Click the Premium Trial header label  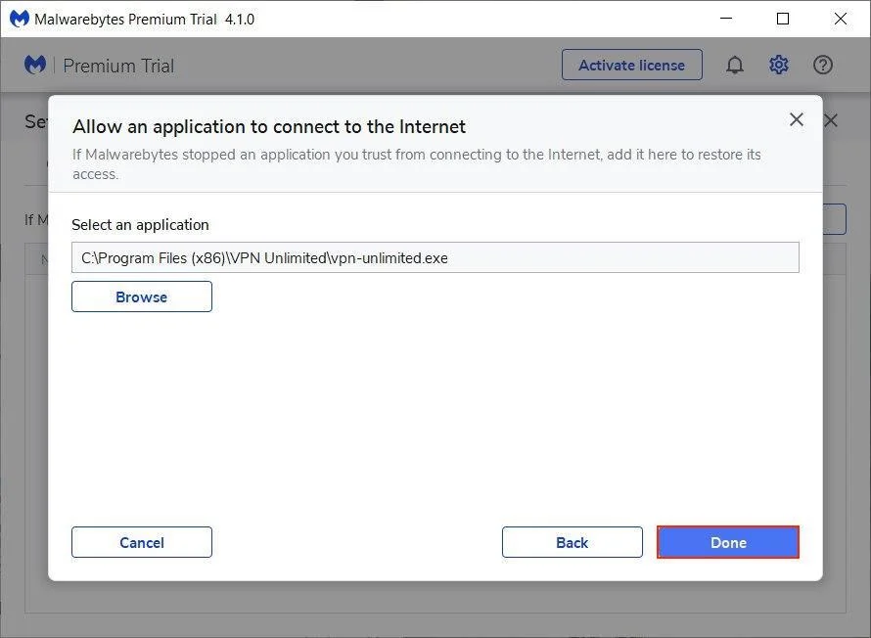(x=118, y=66)
